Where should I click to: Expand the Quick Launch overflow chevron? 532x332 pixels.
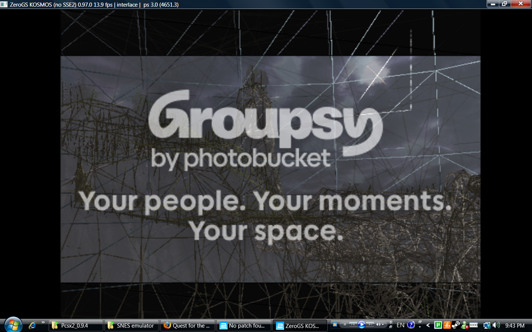click(43, 322)
